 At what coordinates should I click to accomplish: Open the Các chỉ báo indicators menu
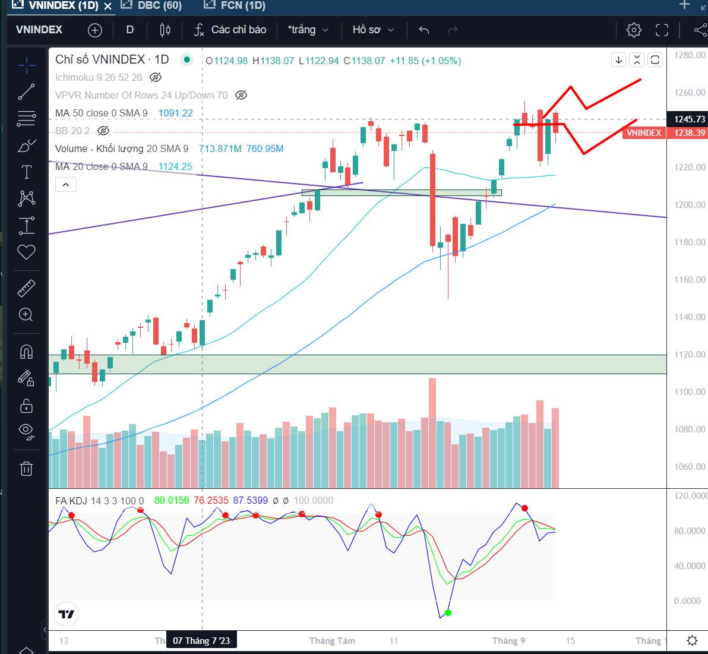click(230, 30)
